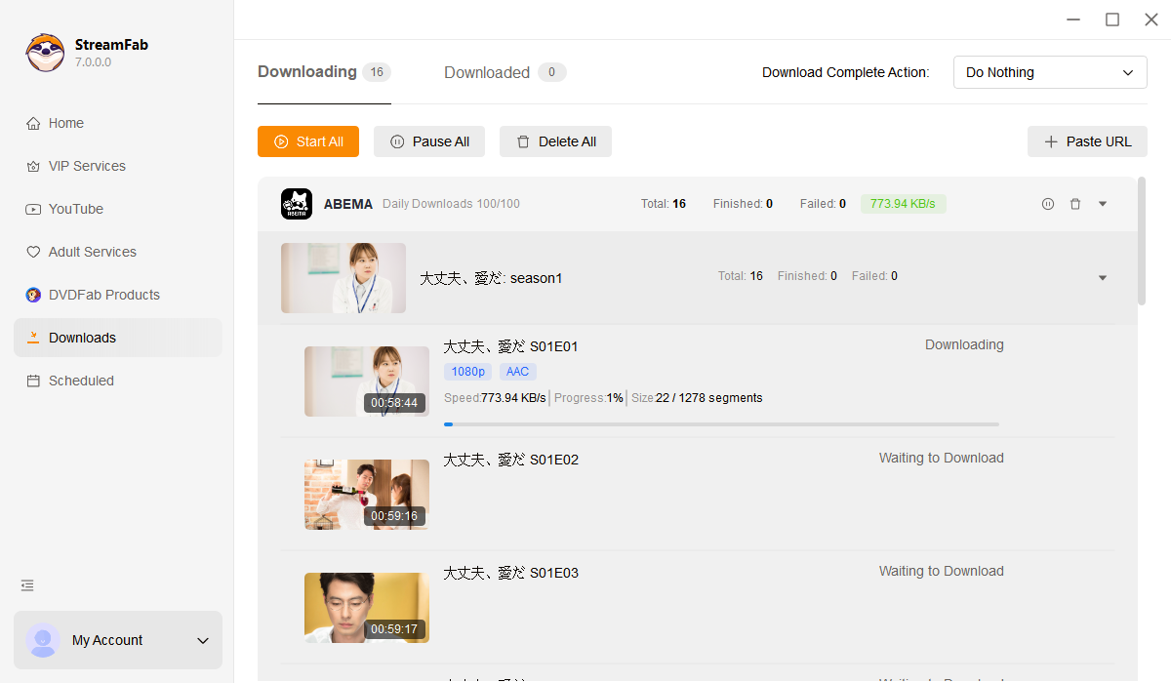The image size is (1171, 683).
Task: Pause the ABEMA download group
Action: [x=1048, y=204]
